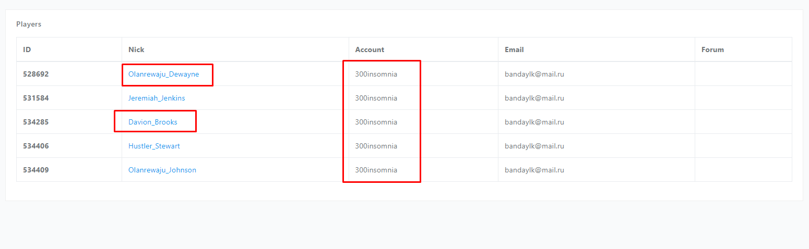Click the email in Olanrewaju_Johnson's row
Image resolution: width=809 pixels, height=249 pixels.
point(534,170)
